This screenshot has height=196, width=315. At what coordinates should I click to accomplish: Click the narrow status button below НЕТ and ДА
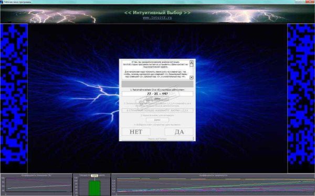coord(157,139)
